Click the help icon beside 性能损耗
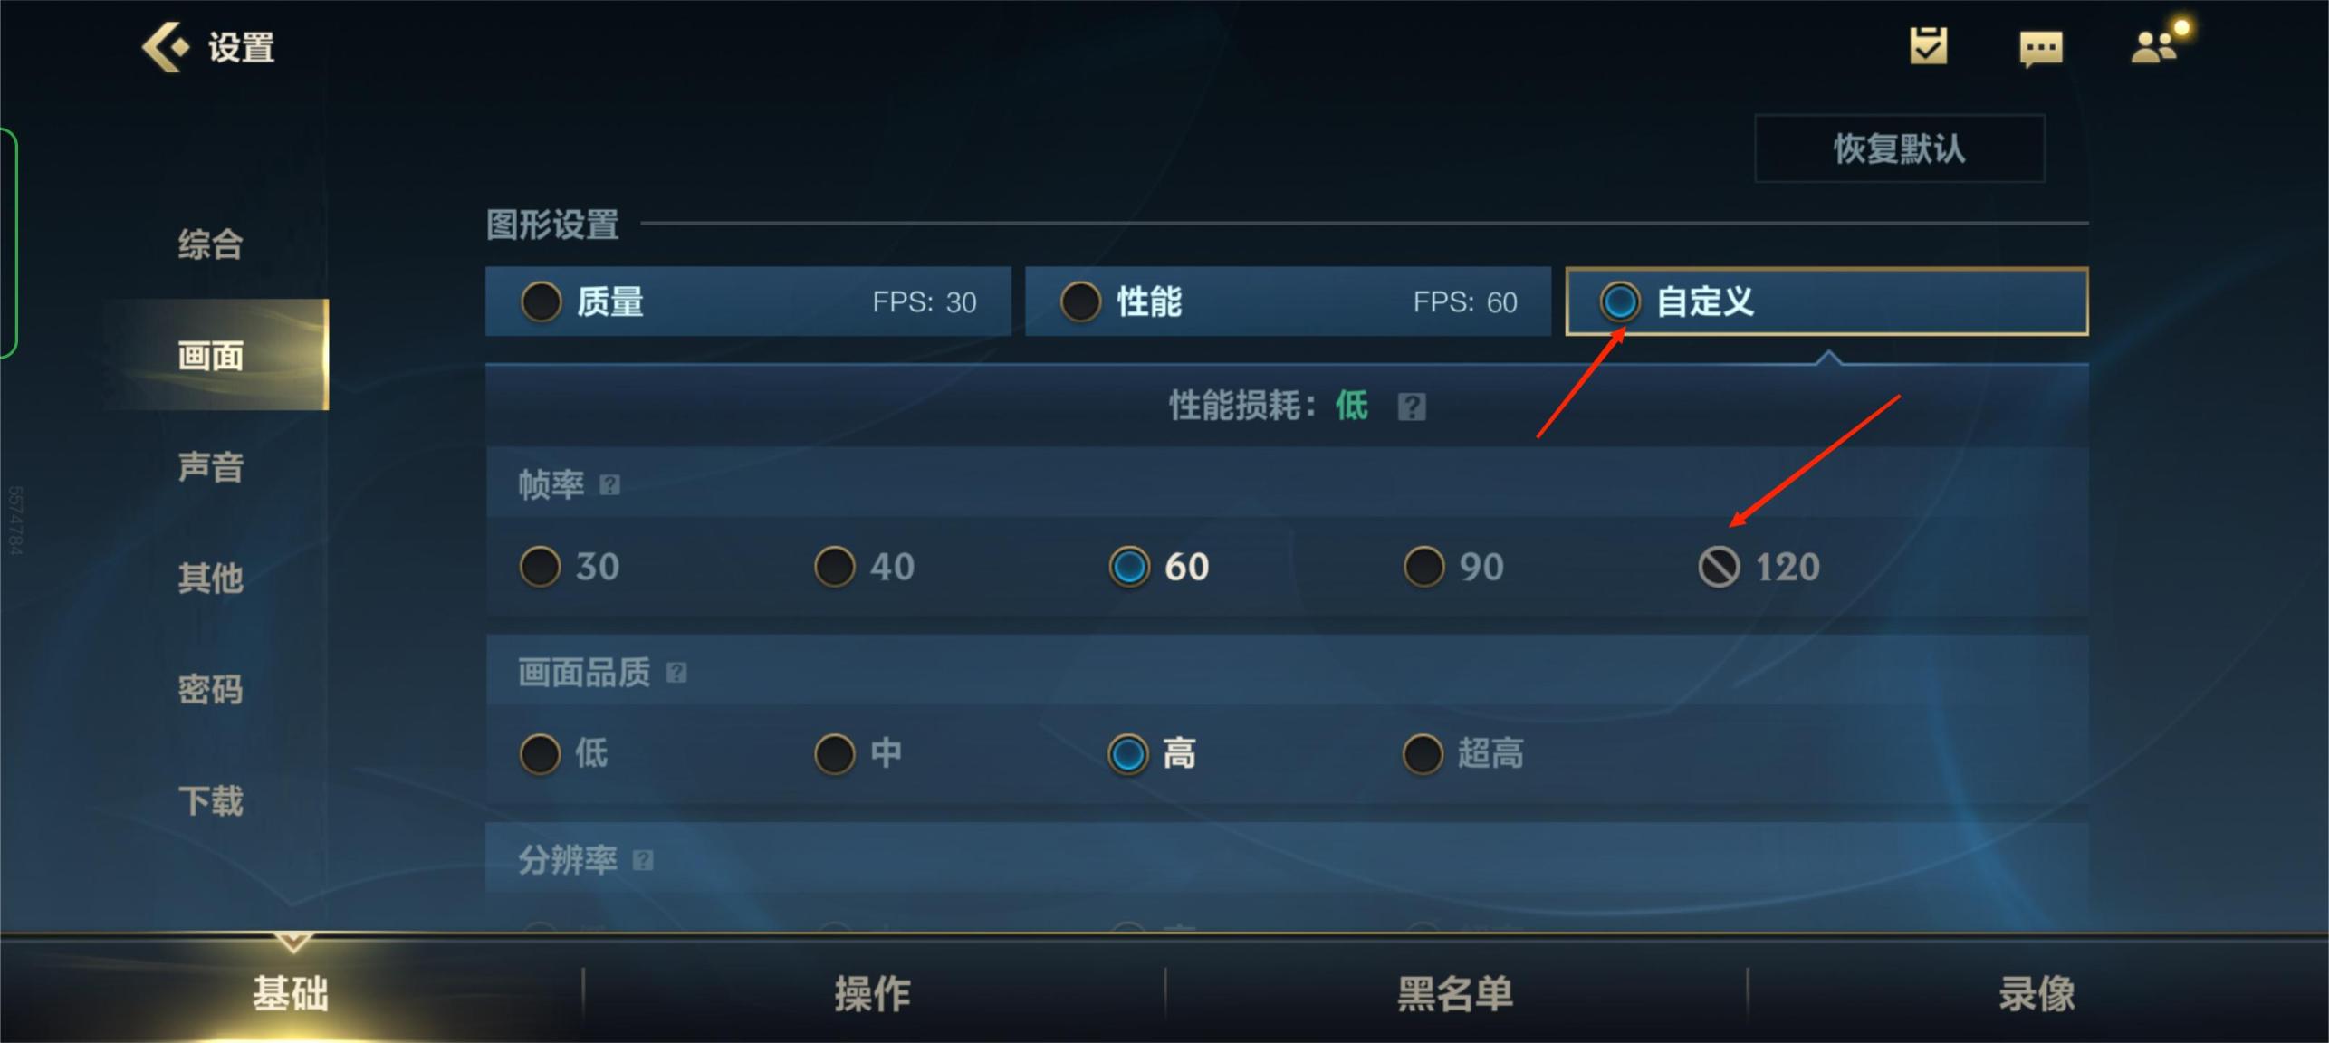This screenshot has height=1043, width=2329. (1411, 407)
